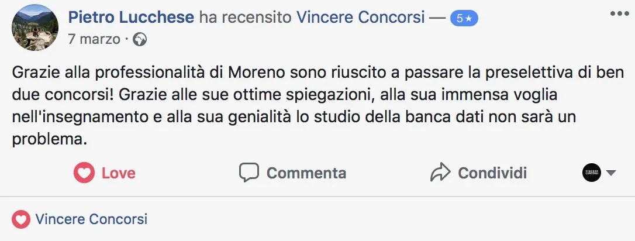Screen dimensions: 635x241
Task: Click the Commenta label
Action: pyautogui.click(x=306, y=173)
